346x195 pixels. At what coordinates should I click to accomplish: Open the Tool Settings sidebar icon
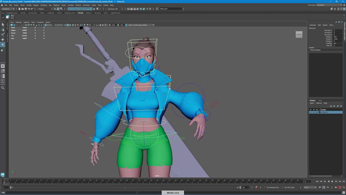pos(341,9)
